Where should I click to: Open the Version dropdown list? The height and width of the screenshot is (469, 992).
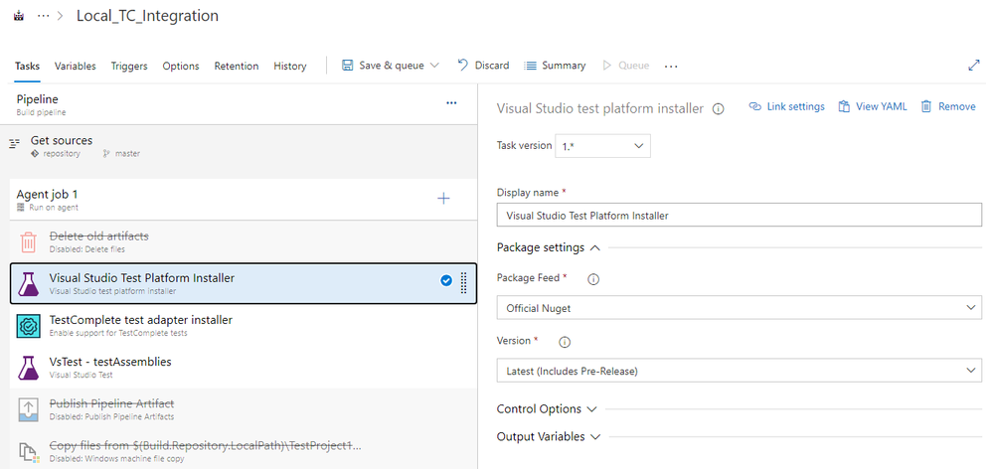click(739, 371)
